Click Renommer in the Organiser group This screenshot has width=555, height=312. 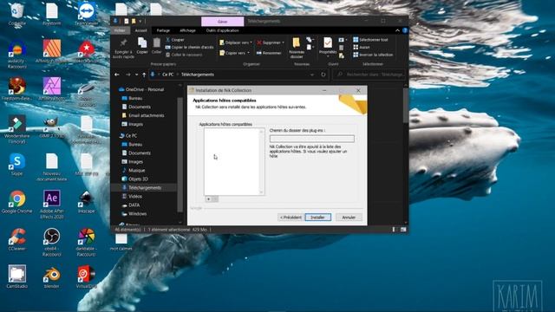click(x=269, y=53)
